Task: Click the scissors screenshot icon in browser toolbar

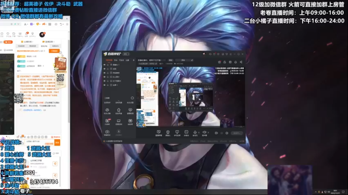Action: tap(25, 24)
